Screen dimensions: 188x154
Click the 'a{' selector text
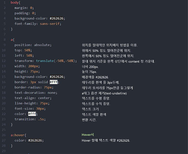[13, 39]
